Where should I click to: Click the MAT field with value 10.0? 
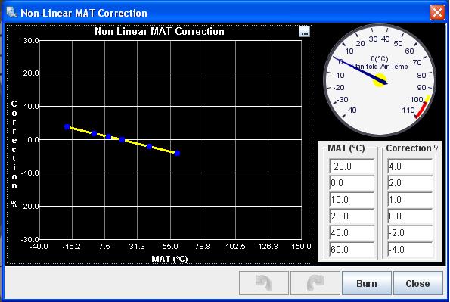coord(352,200)
